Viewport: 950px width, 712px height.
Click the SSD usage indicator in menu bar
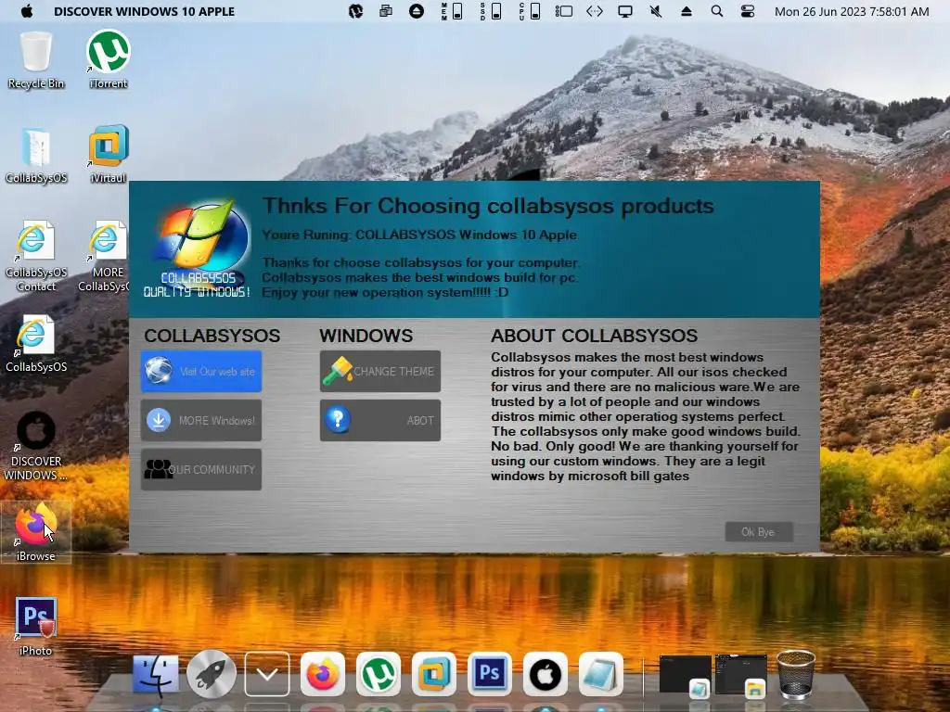click(x=491, y=11)
